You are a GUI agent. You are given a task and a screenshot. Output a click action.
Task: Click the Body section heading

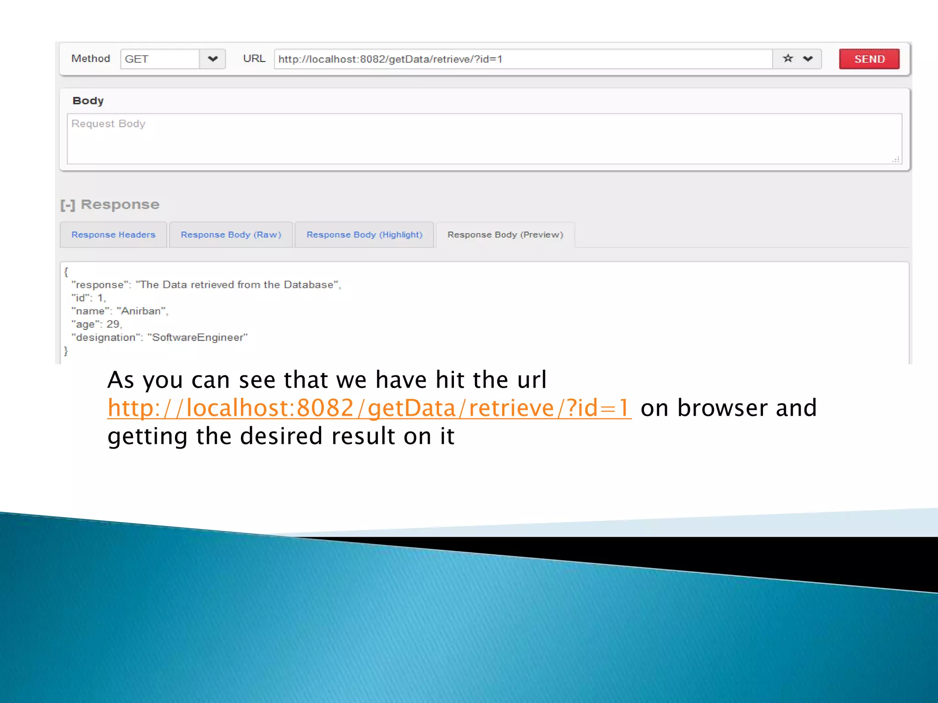[x=88, y=101]
